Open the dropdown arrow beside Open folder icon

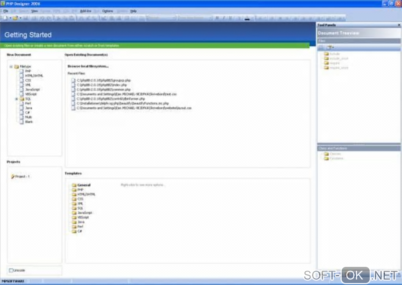(20, 18)
